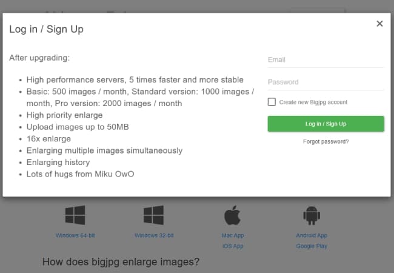
Task: Click the Windows 32-bit logo icon
Action: 153,215
